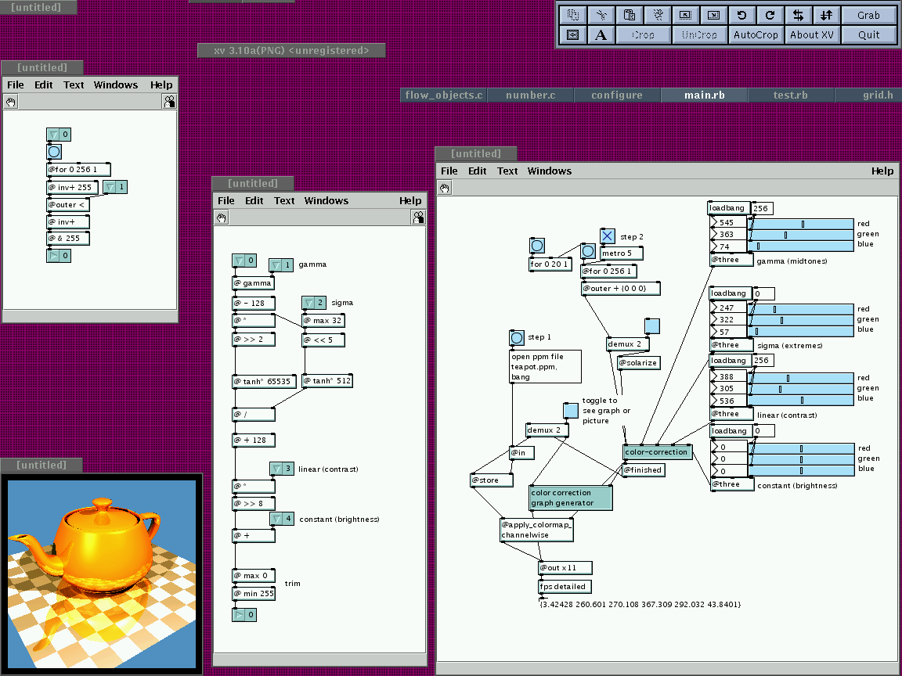Click the constant (brightness) red slider

click(801, 448)
